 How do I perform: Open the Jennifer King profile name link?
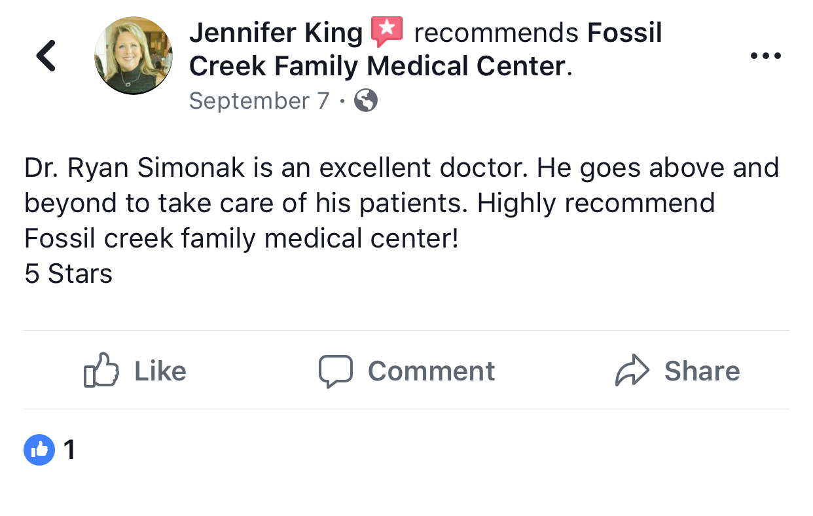pyautogui.click(x=276, y=33)
